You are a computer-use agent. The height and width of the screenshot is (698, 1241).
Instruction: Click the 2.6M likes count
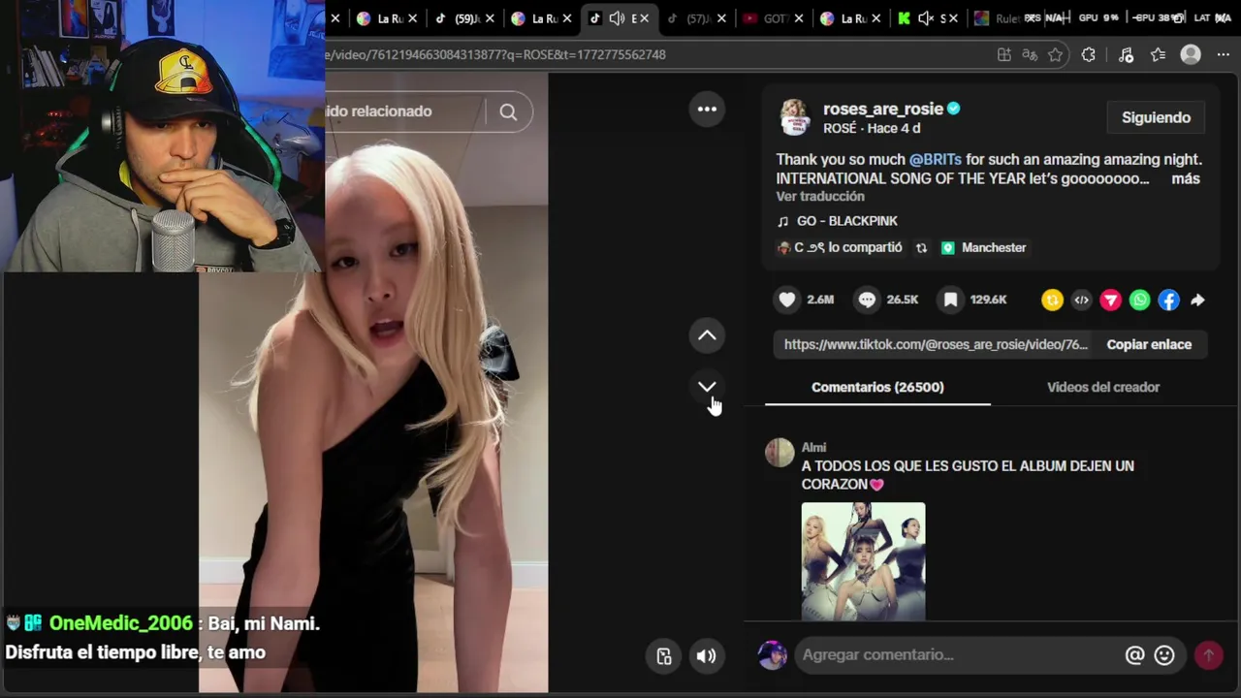pyautogui.click(x=820, y=300)
